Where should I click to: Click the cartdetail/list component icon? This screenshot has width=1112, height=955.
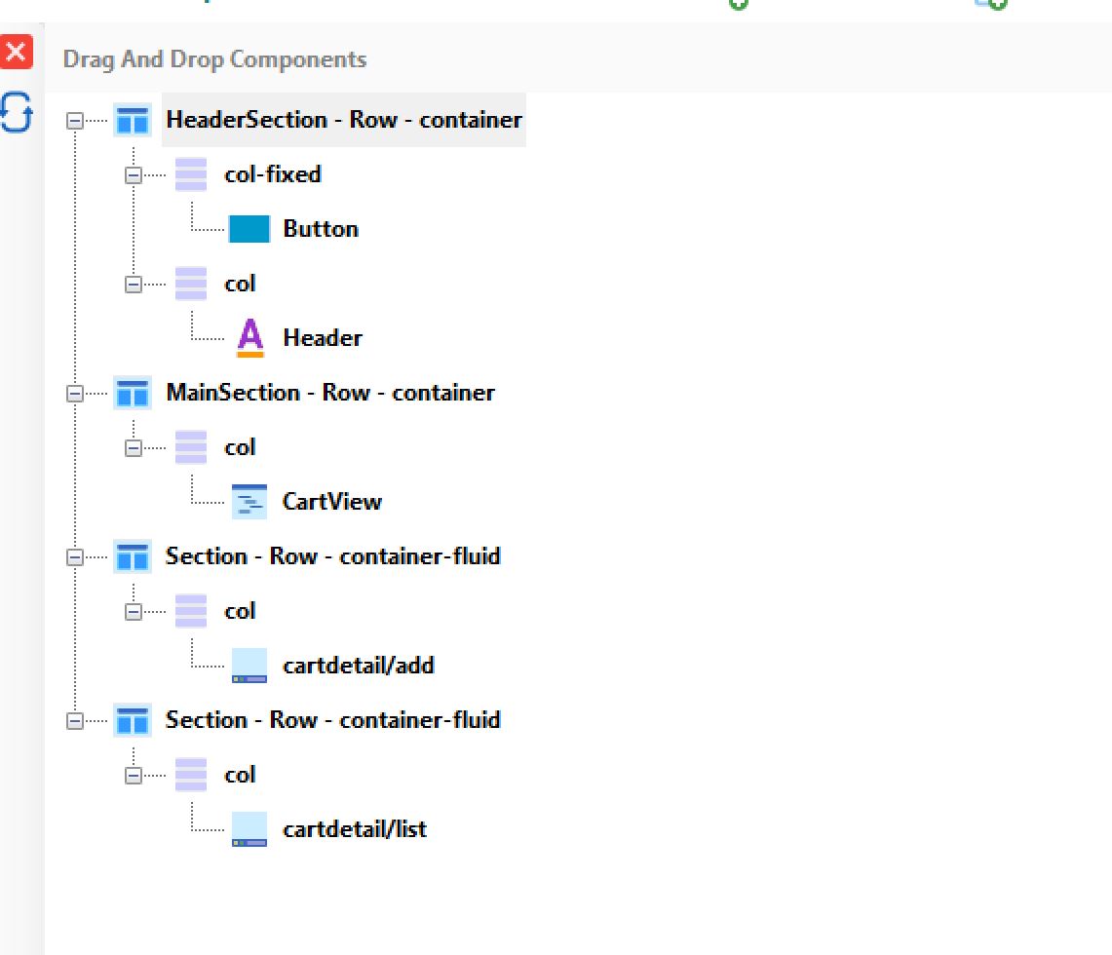pyautogui.click(x=249, y=830)
